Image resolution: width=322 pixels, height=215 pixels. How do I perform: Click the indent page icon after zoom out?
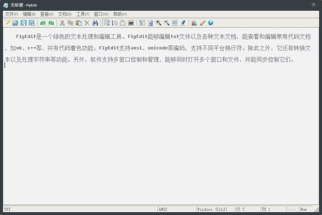(175, 23)
